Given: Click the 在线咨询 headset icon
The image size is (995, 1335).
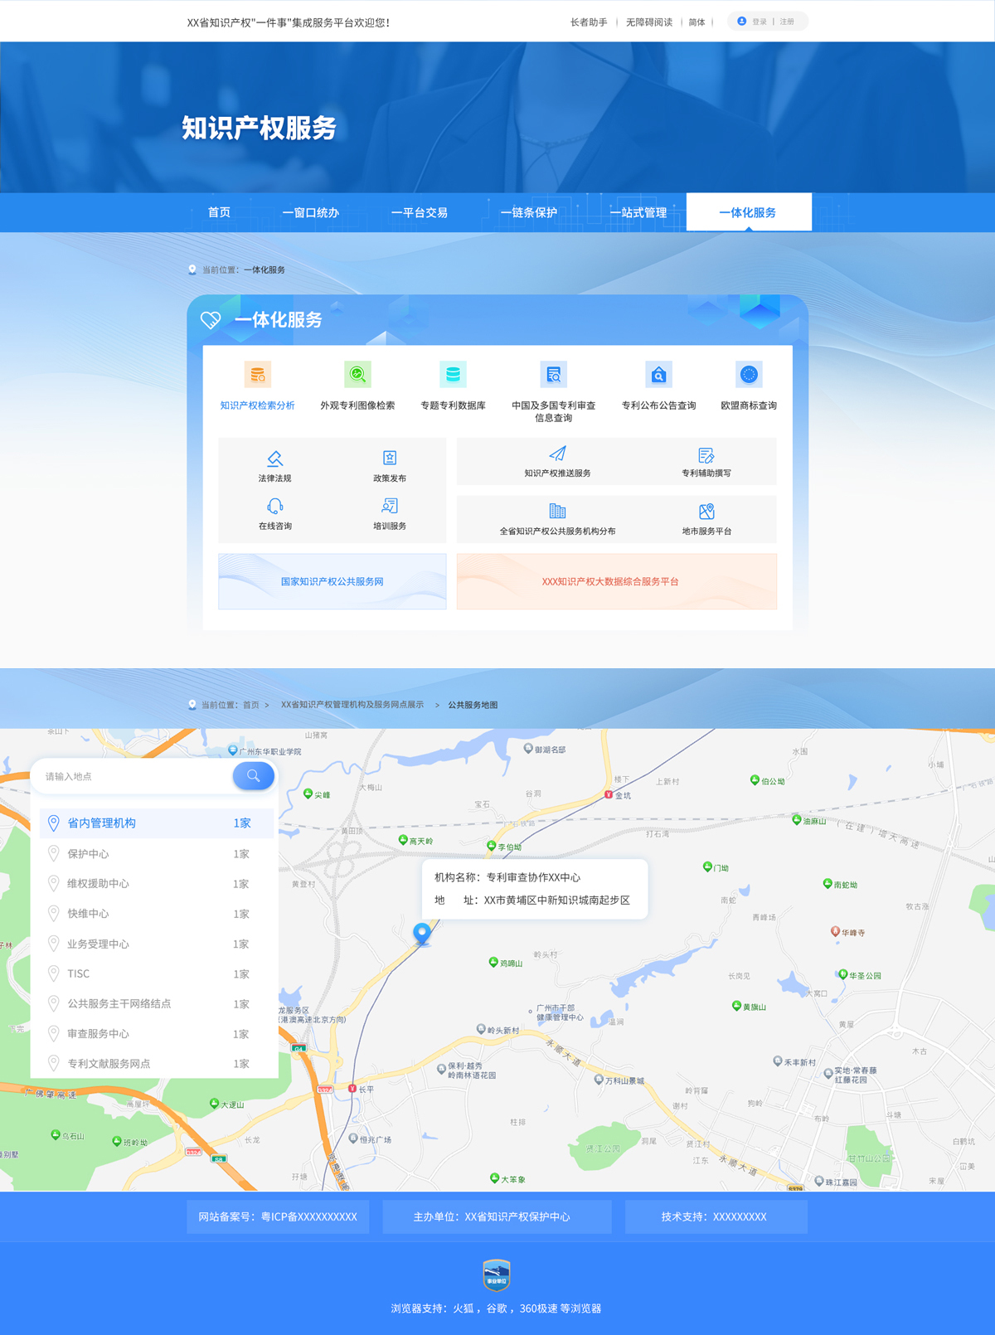Looking at the screenshot, I should click(x=274, y=506).
